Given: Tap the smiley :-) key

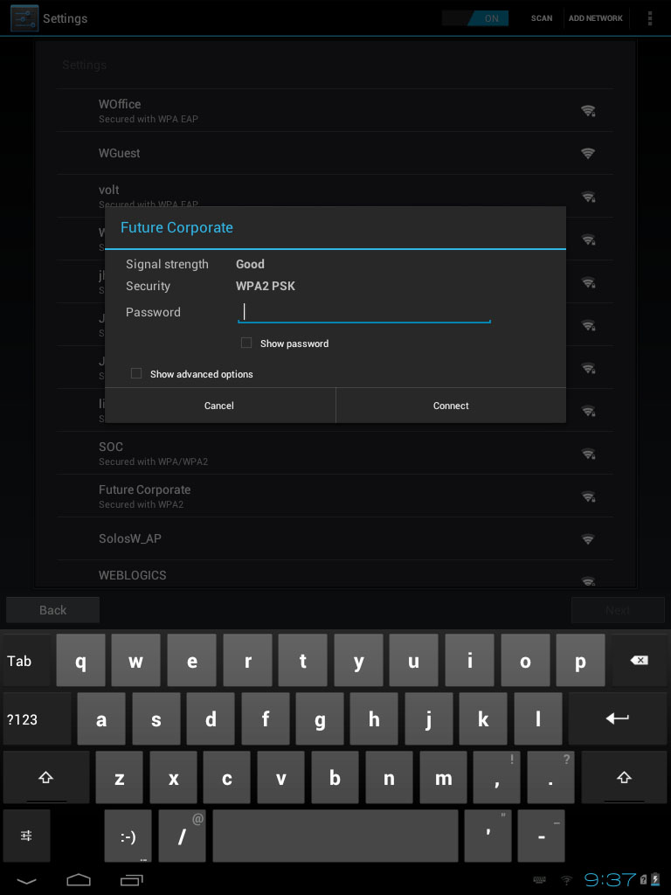Looking at the screenshot, I should coord(128,836).
